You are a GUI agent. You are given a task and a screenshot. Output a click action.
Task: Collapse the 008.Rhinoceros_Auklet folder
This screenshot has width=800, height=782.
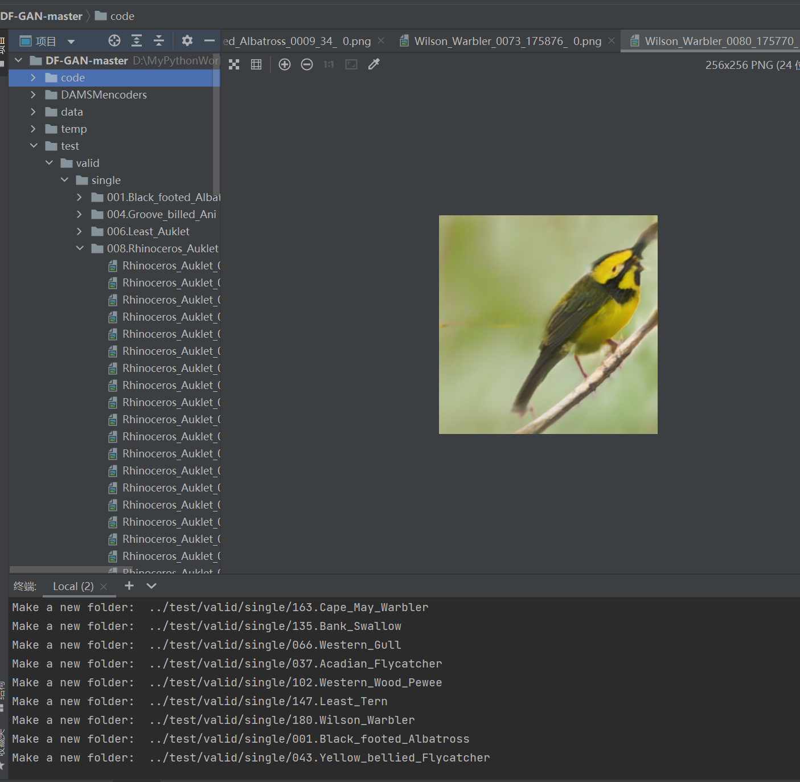[80, 248]
